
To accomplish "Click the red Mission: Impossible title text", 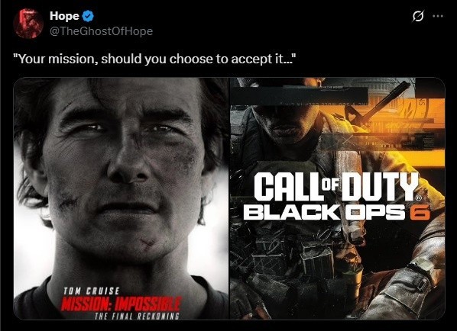I will click(122, 304).
